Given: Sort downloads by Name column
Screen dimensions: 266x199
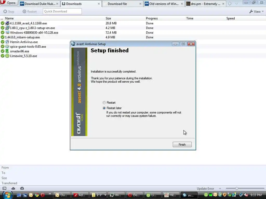Looking at the screenshot, I should [x=9, y=18].
